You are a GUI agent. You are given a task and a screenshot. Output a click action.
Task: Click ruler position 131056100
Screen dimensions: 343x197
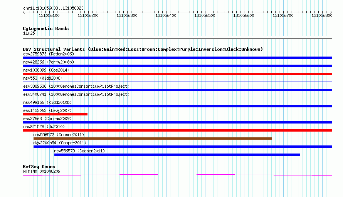[49, 15]
